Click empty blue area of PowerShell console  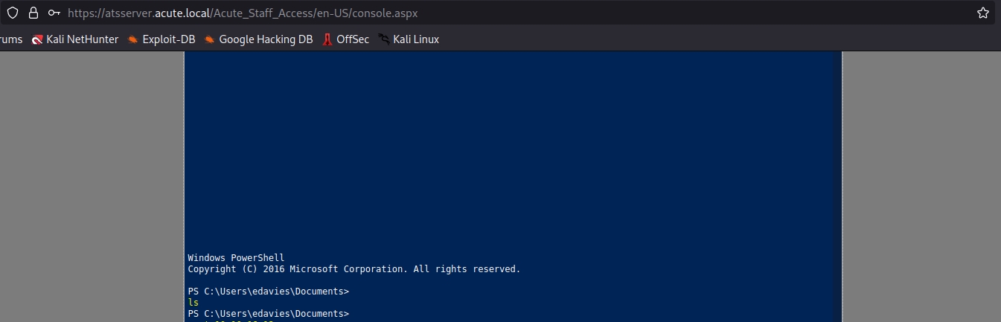coord(514,149)
